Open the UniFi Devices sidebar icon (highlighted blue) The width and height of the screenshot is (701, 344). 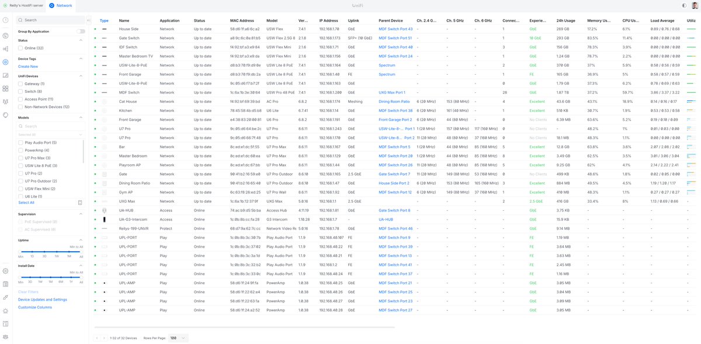click(x=5, y=62)
